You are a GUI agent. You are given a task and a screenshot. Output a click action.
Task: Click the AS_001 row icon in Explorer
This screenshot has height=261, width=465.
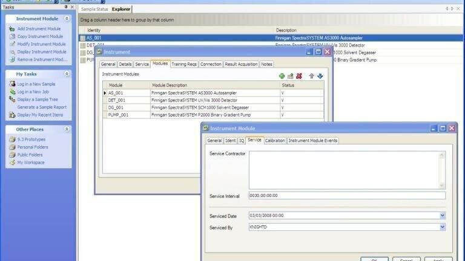tap(83, 38)
